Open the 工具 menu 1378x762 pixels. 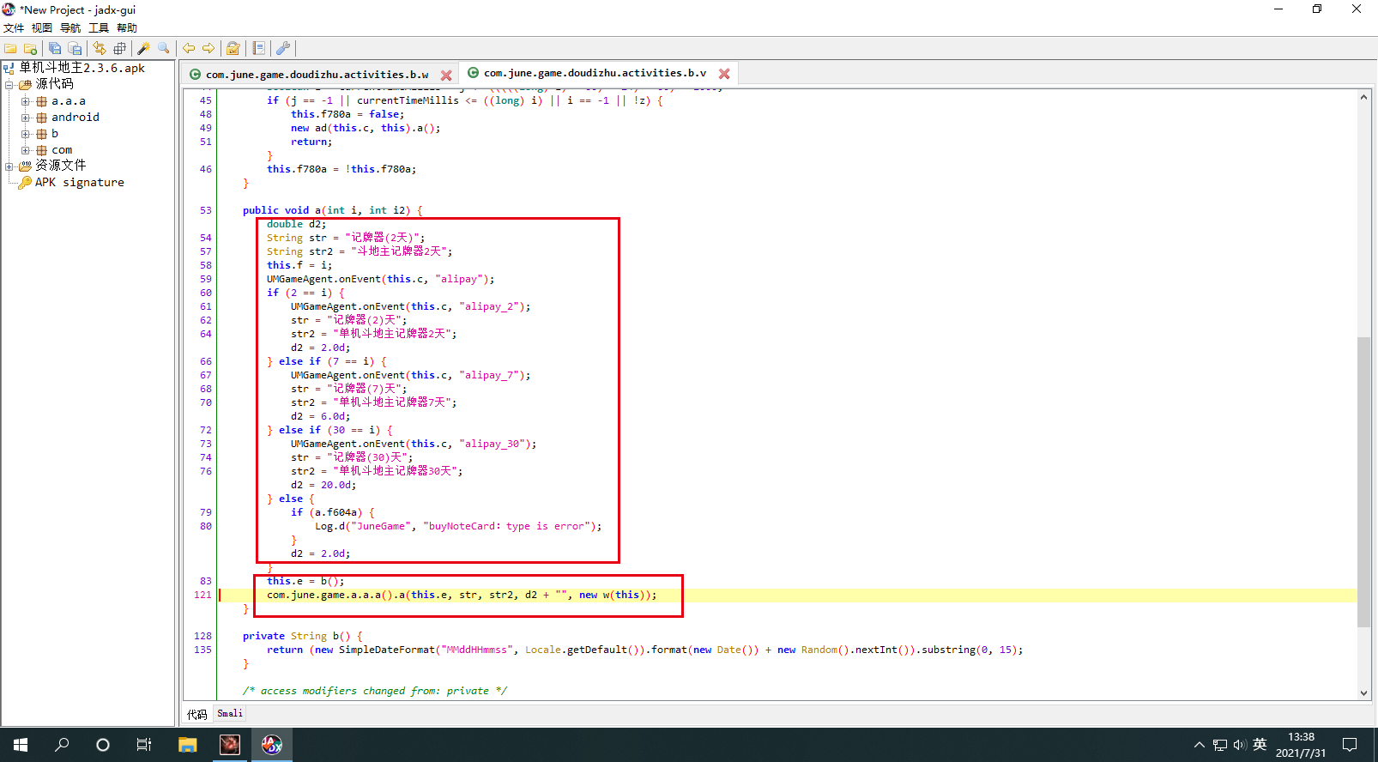coord(99,27)
